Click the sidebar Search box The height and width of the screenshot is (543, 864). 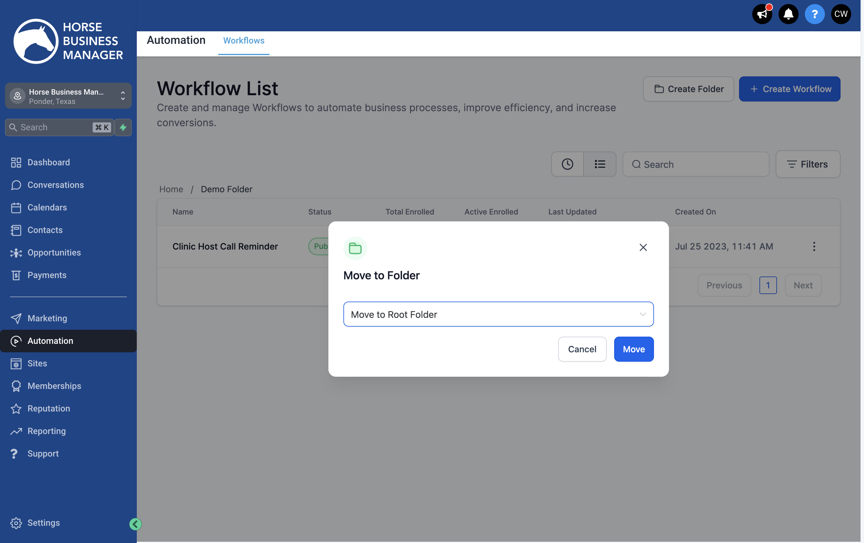coord(59,127)
